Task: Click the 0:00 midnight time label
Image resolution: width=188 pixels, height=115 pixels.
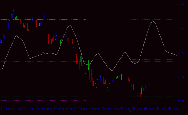Action: [x=128, y=109]
